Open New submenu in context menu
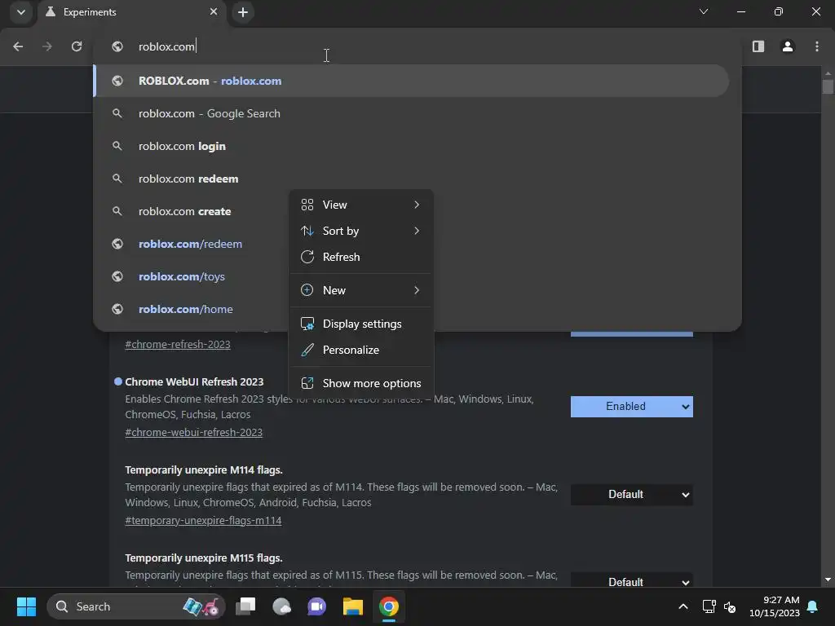 [361, 291]
